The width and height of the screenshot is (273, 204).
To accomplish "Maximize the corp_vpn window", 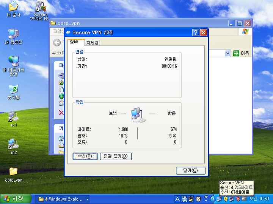I will tap(239, 23).
